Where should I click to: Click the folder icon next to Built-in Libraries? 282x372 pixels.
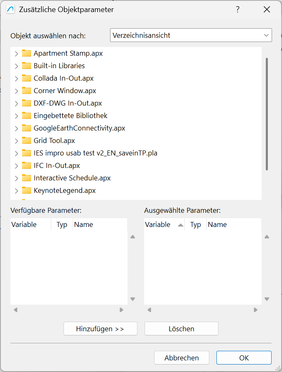pos(26,66)
